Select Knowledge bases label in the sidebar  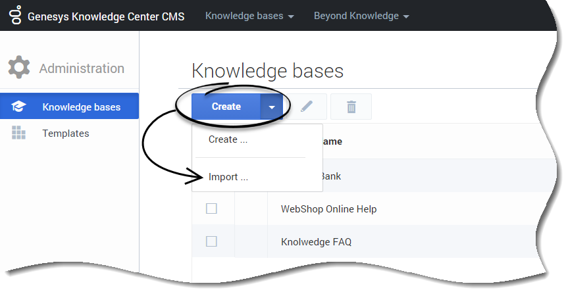[x=81, y=107]
